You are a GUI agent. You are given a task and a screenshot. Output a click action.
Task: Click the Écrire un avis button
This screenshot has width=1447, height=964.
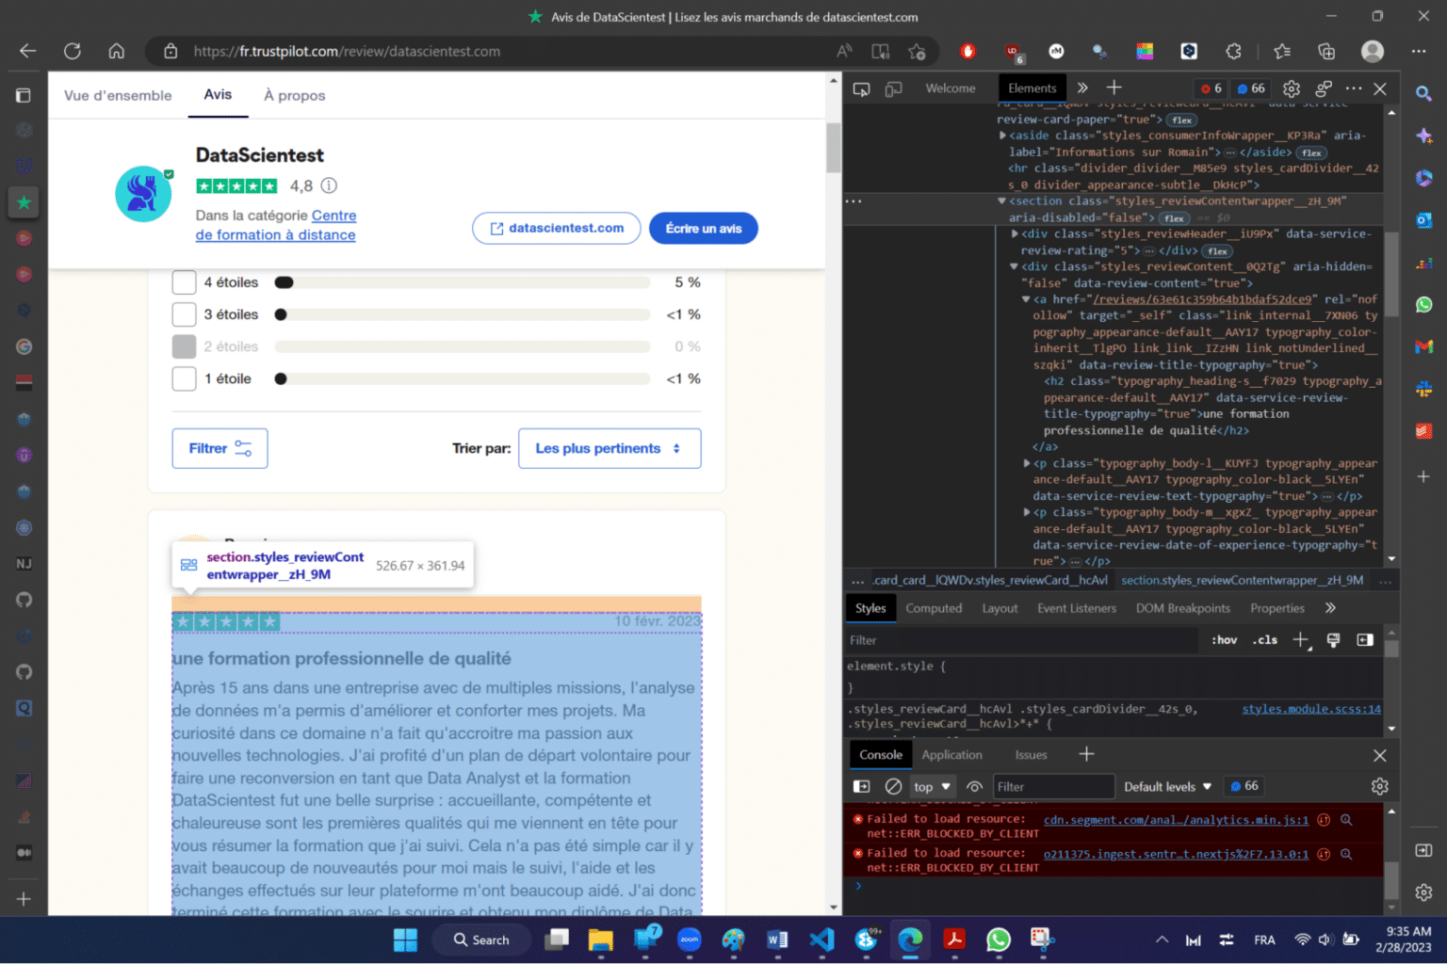[703, 228]
